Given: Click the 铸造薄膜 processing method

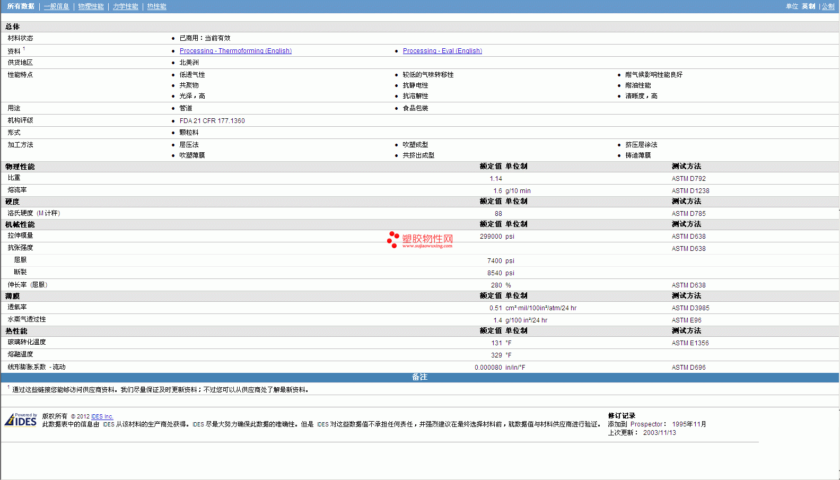Looking at the screenshot, I should tap(638, 155).
